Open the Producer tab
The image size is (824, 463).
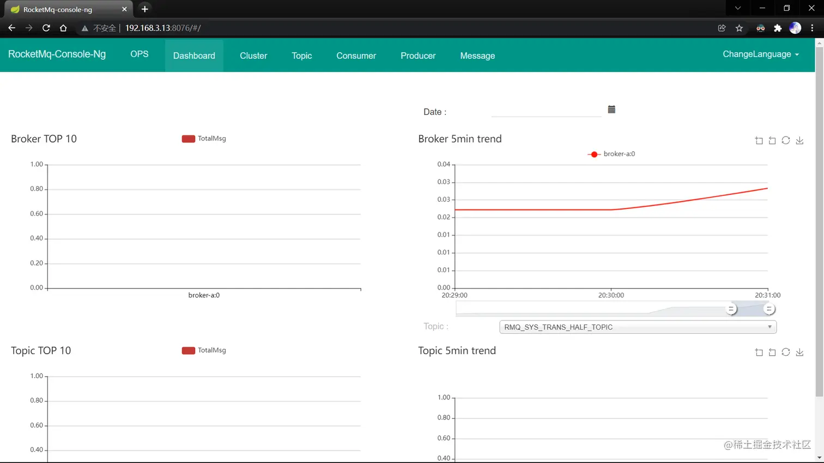click(418, 55)
